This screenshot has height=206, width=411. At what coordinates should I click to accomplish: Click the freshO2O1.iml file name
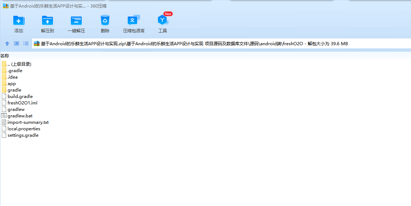[23, 103]
